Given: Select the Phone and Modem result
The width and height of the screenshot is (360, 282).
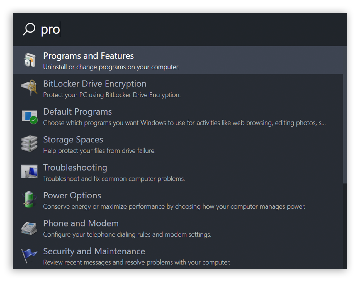Looking at the screenshot, I should pos(178,227).
